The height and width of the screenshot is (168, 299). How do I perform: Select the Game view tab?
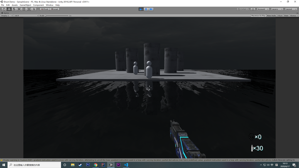pos(5,13)
